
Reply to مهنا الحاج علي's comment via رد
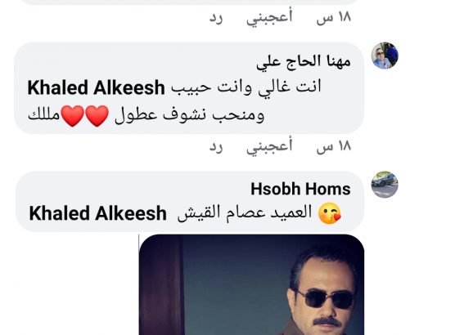pyautogui.click(x=216, y=146)
